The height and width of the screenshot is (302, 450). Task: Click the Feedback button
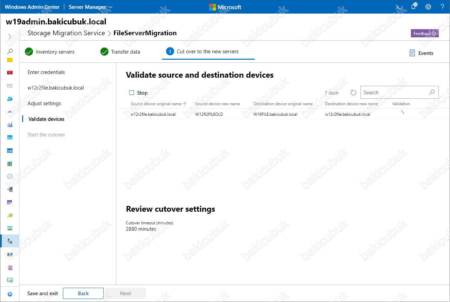pos(425,33)
